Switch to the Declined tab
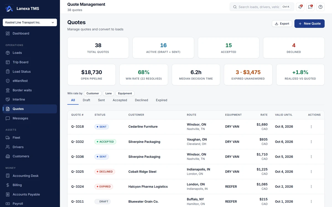This screenshot has width=332, height=207. point(141,100)
